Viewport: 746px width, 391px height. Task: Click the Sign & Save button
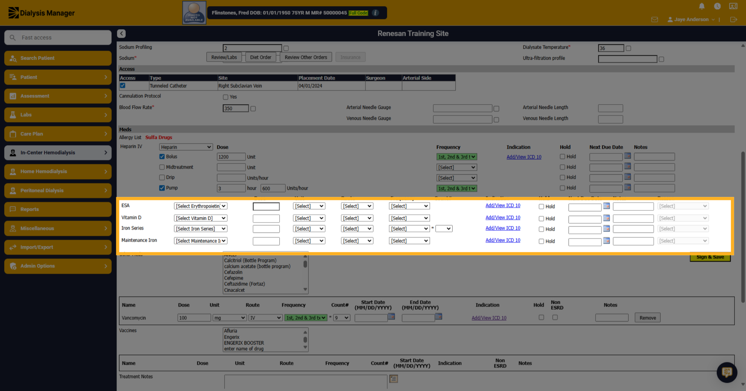tap(710, 257)
